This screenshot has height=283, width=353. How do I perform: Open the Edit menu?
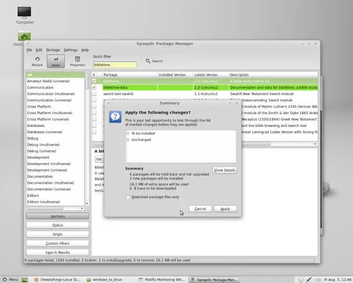(x=39, y=50)
